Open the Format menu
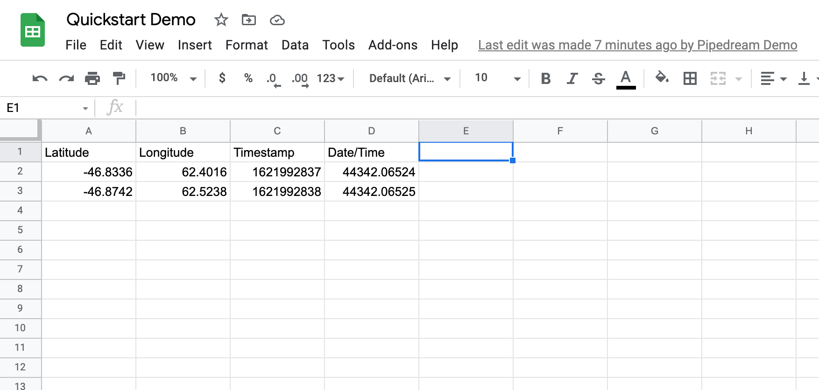Screen dimensions: 819x390 coord(247,45)
